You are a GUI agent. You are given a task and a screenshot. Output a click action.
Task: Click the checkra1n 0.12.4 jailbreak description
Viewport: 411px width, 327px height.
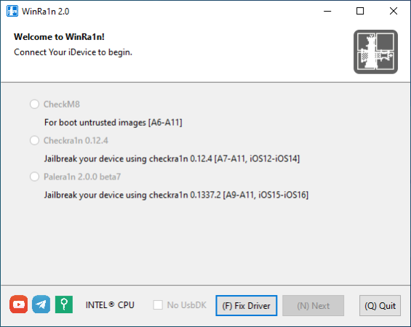point(172,158)
